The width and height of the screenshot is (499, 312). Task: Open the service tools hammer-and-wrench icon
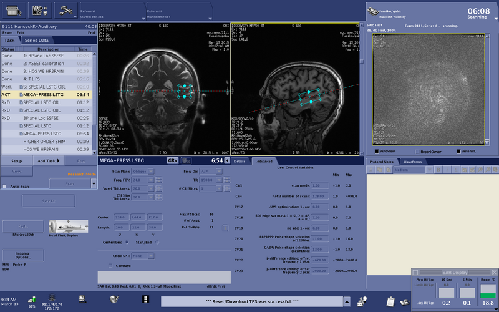click(66, 11)
